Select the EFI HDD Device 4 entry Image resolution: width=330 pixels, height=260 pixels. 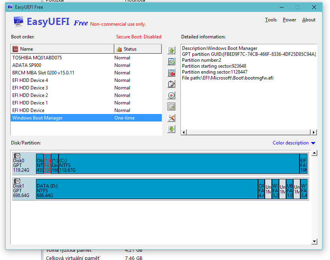tap(86, 80)
